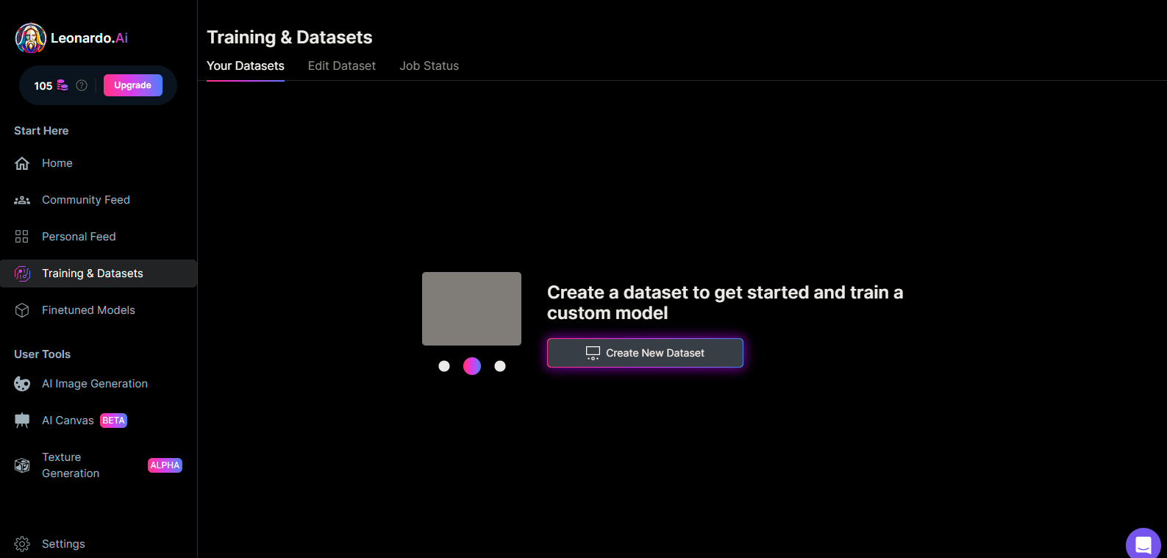This screenshot has height=558, width=1167.
Task: Open chat support bubble icon
Action: click(x=1143, y=545)
